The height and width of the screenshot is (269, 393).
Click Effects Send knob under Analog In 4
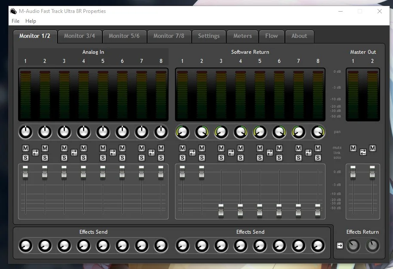pyautogui.click(x=83, y=246)
